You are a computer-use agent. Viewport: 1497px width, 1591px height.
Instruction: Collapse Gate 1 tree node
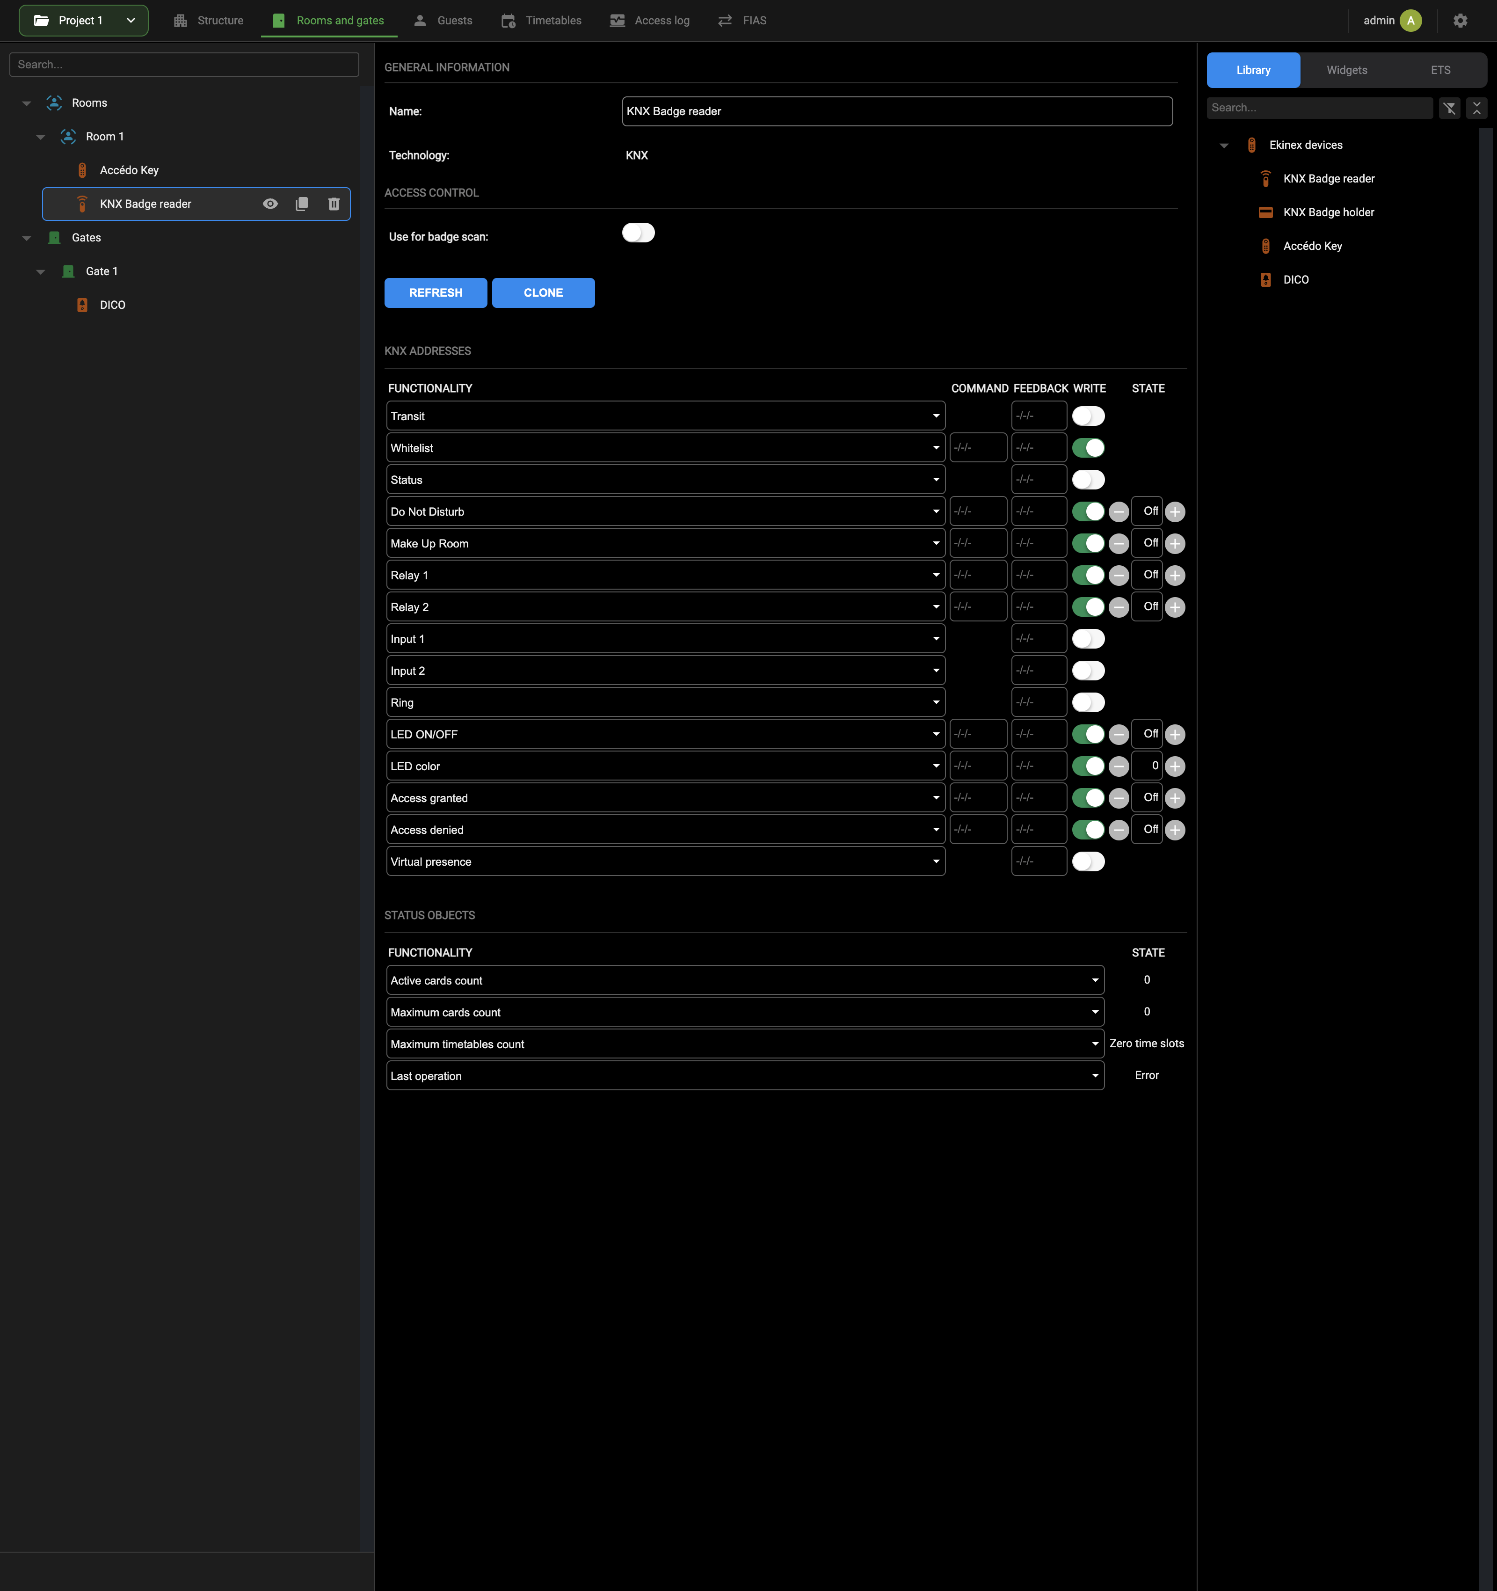41,272
